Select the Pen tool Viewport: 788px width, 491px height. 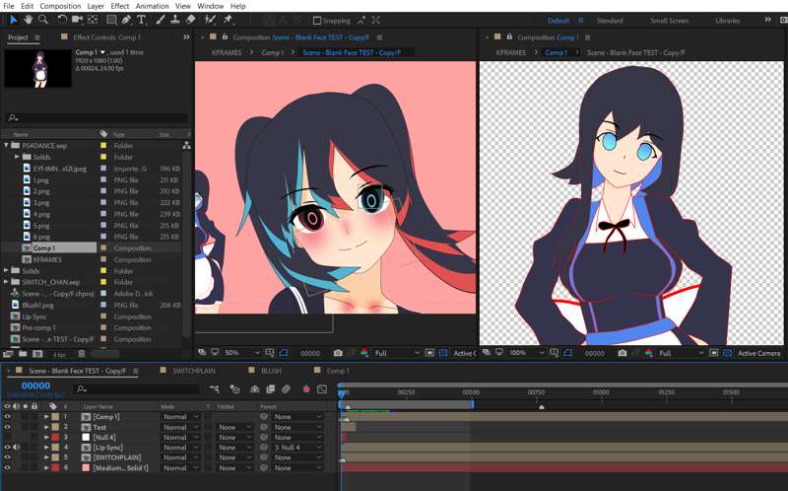(x=127, y=20)
